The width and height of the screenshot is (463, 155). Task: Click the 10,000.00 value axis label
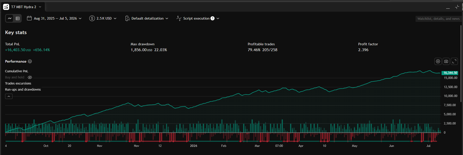(451, 96)
